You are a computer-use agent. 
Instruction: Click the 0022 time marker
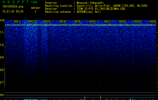[32, 21]
